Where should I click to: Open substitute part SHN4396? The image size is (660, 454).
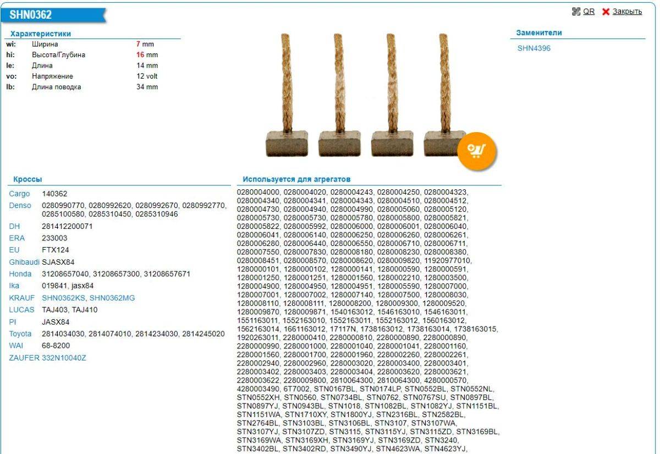tap(533, 48)
